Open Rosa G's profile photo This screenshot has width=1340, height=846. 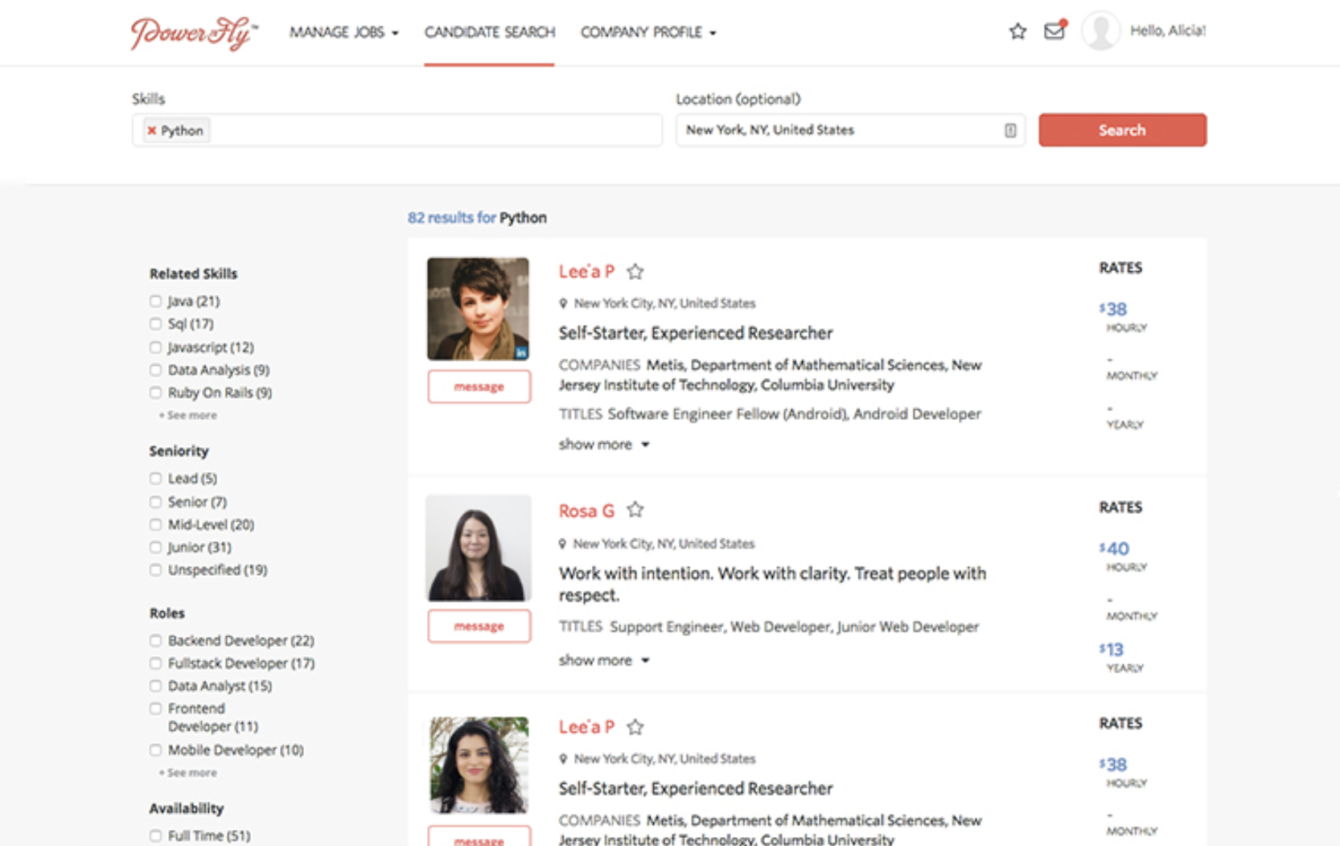(479, 548)
